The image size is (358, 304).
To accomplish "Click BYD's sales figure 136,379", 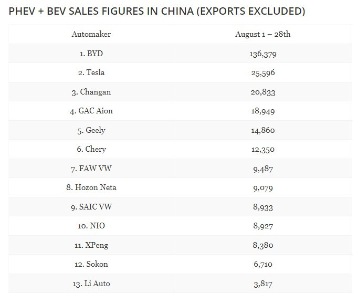I will click(x=264, y=54).
